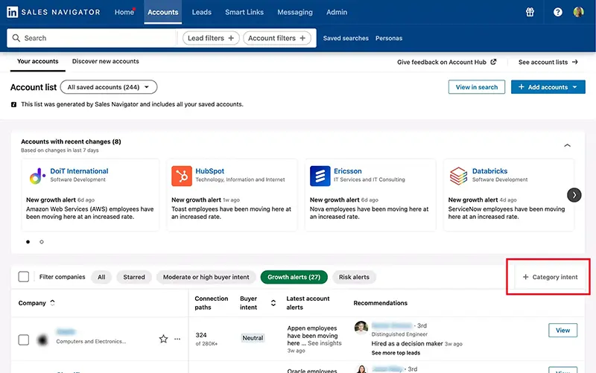Viewport: 596px width, 373px height.
Task: Open Admin menu
Action: point(337,12)
